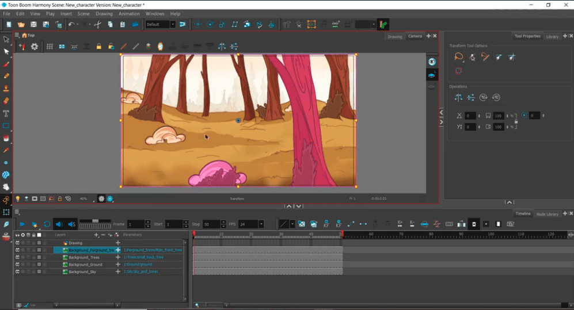Toggle visibility of the Drawing layer
The height and width of the screenshot is (310, 574).
[x=17, y=243]
